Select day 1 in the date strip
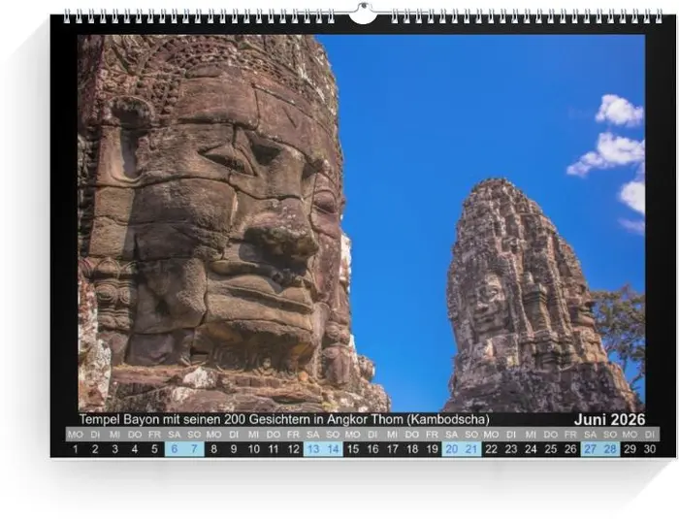This screenshot has height=519, width=679. [x=75, y=449]
